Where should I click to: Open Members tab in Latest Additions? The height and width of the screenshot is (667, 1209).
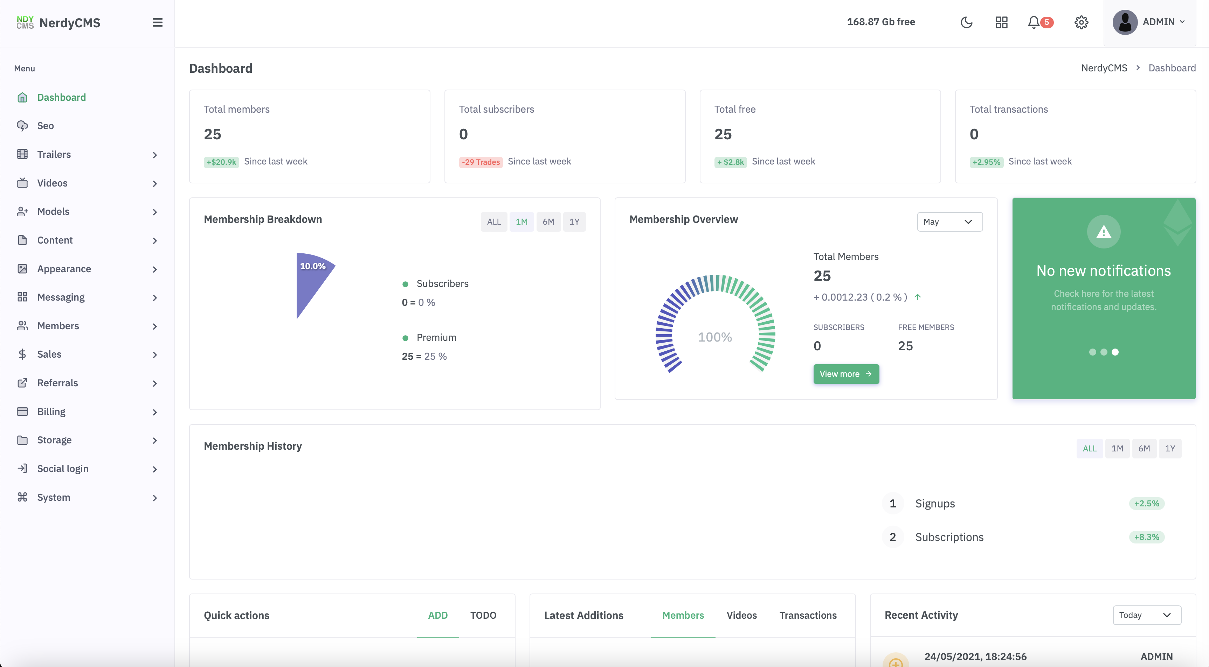click(x=683, y=615)
